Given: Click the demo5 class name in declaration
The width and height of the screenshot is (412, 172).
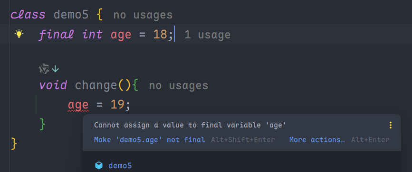Looking at the screenshot, I should [x=71, y=15].
